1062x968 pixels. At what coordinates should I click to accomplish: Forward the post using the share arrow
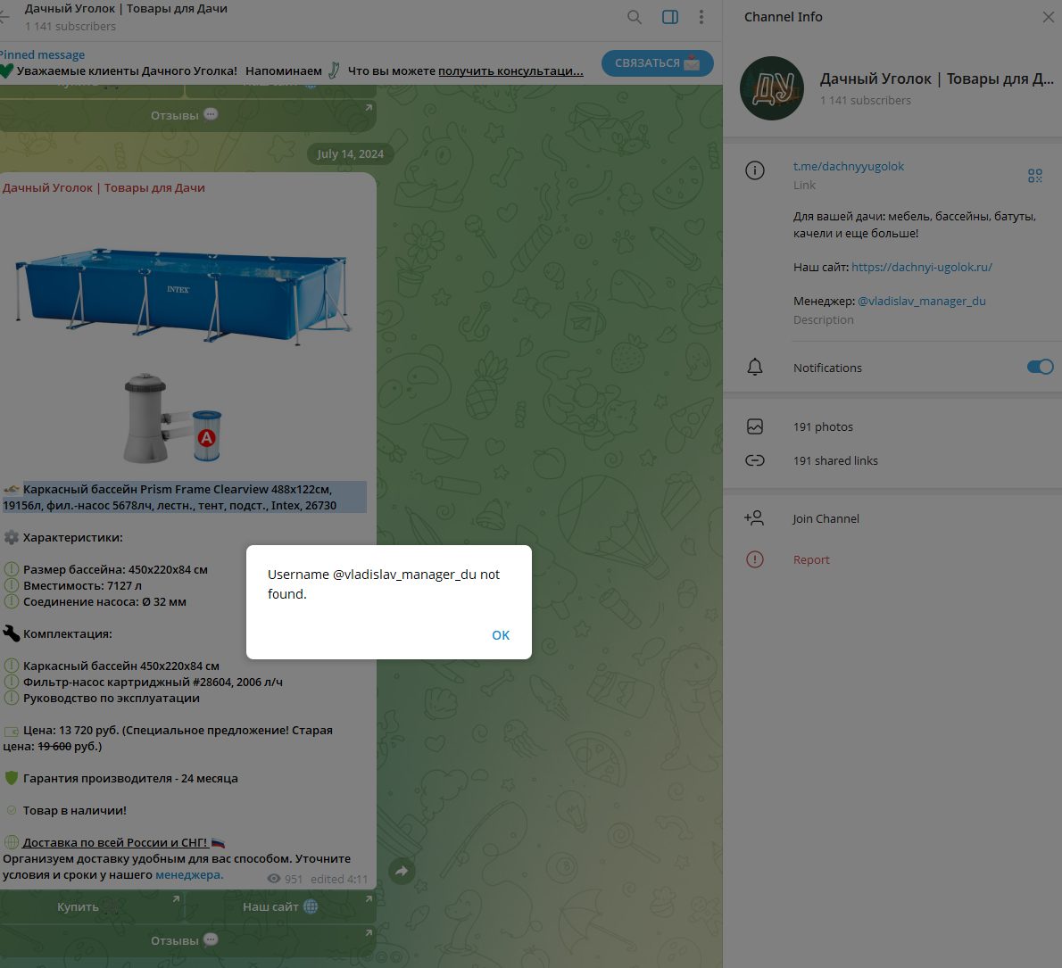402,871
